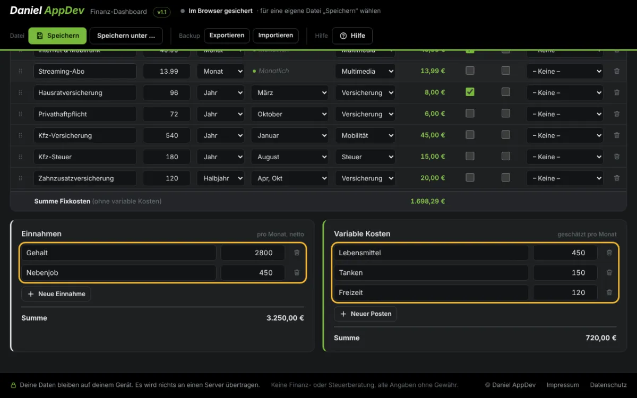Delete Privathaftpflicht row with trash icon

(x=616, y=114)
